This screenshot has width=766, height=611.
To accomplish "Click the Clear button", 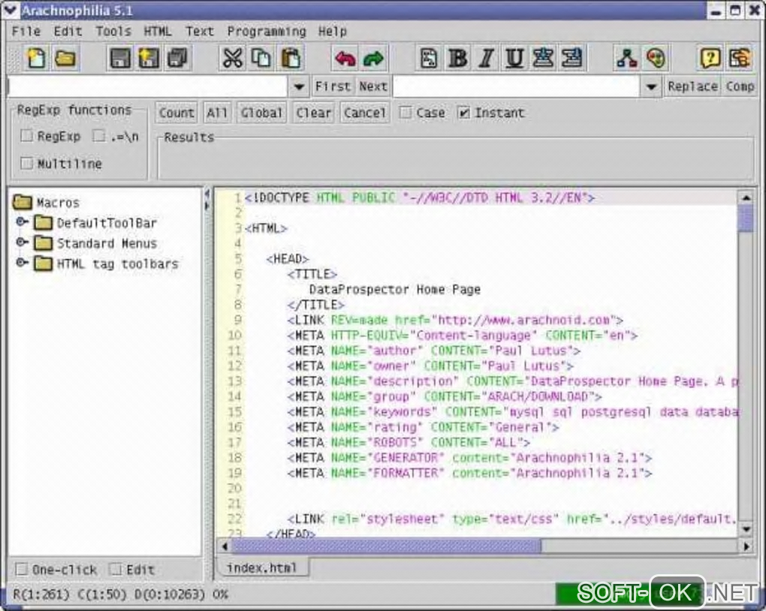I will click(x=314, y=113).
